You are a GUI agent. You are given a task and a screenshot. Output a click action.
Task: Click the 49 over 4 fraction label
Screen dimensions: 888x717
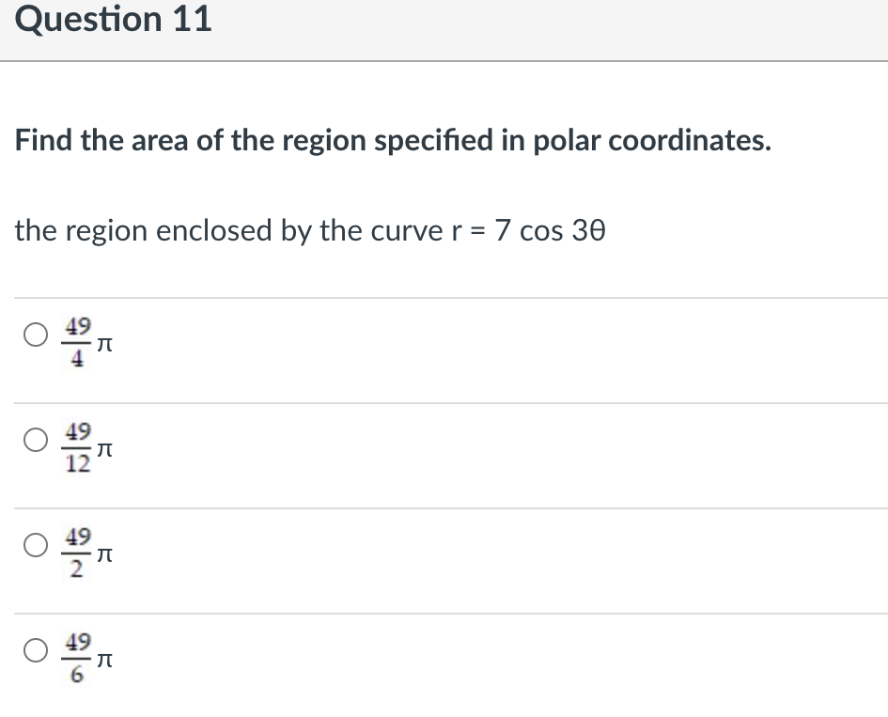pos(77,342)
